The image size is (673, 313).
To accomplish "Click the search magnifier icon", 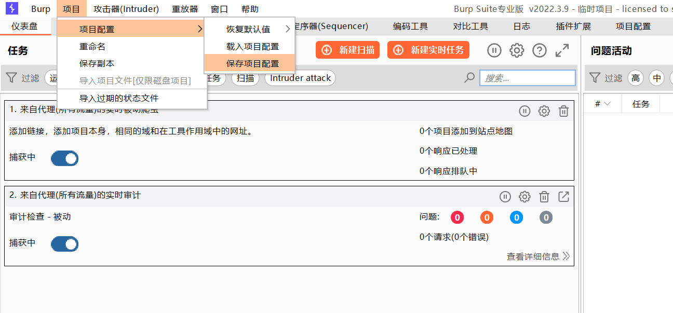I will pos(469,78).
